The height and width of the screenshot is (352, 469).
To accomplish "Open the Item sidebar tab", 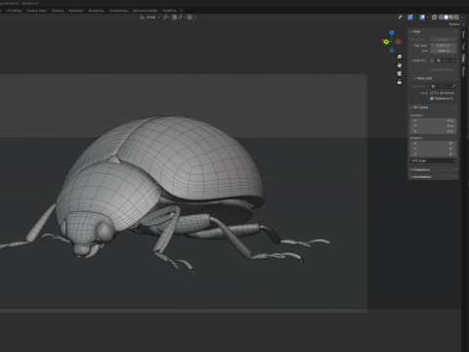I will point(463,34).
